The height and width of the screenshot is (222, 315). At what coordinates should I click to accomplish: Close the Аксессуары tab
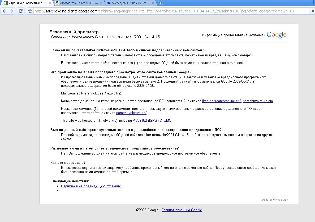coord(153,3)
